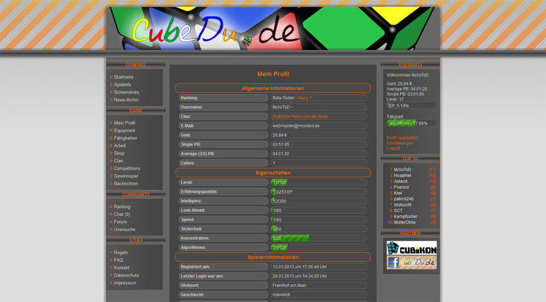
Task: Open News-Archiv link
Action: 126,100
